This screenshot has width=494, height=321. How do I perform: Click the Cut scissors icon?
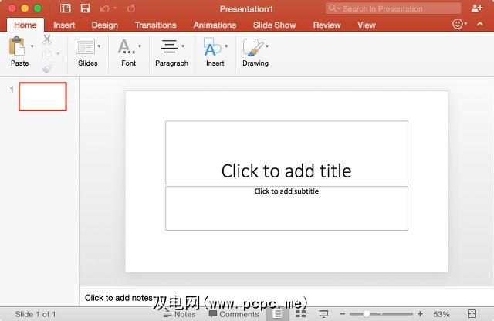[47, 39]
